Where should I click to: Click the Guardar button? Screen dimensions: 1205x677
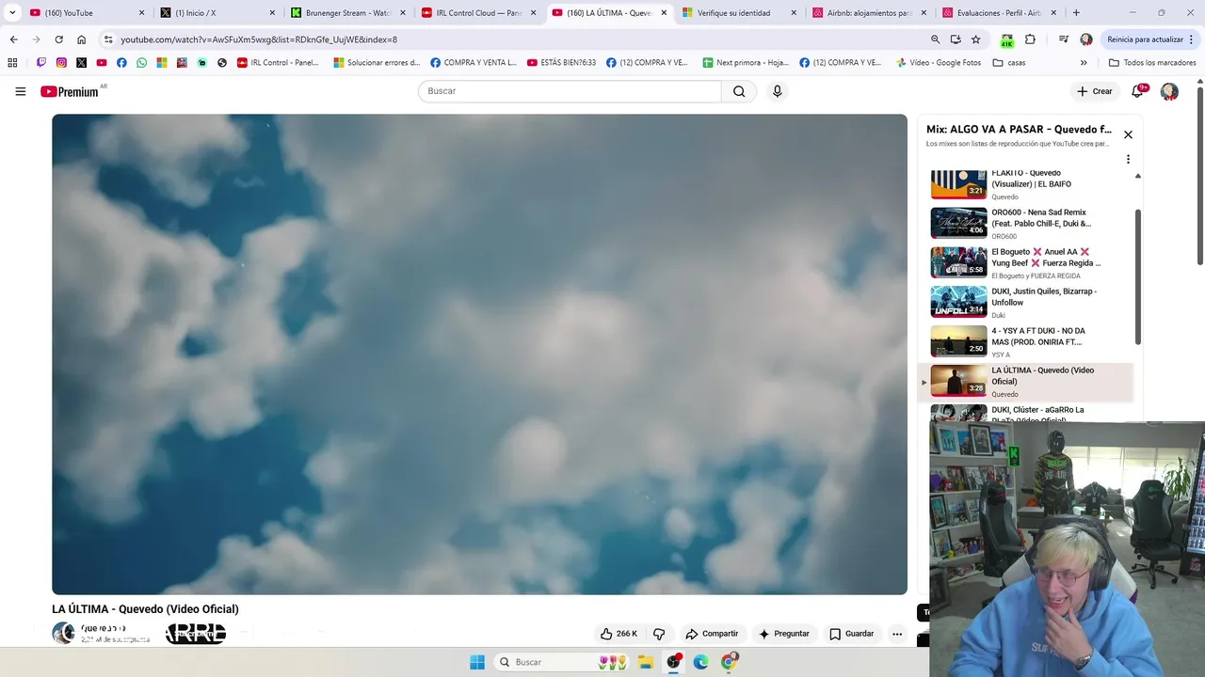tap(851, 634)
